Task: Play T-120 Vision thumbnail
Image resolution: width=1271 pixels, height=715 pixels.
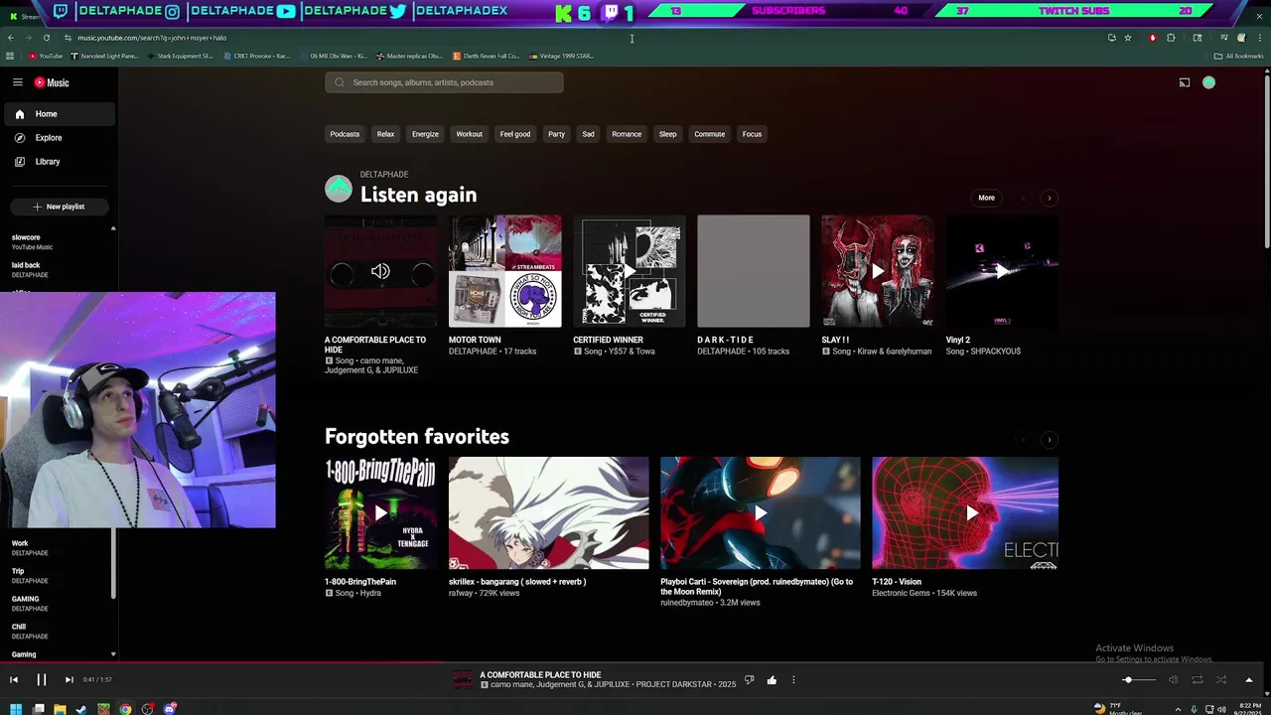Action: pos(965,513)
